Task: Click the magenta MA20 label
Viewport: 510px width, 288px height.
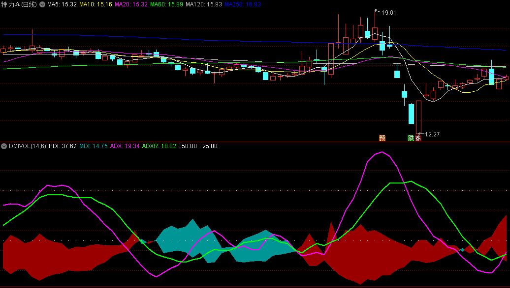Action: pos(130,4)
